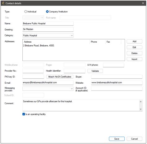Open the Messaging provider dropdown
Image resolution: width=147 pixels, height=144 pixels.
[x=72, y=89]
